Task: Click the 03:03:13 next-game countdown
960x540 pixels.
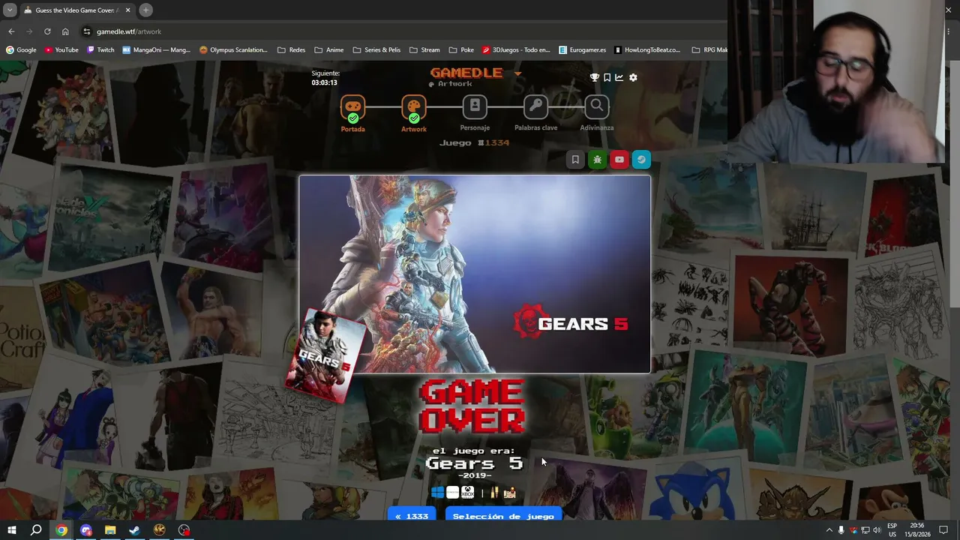Action: pos(324,82)
